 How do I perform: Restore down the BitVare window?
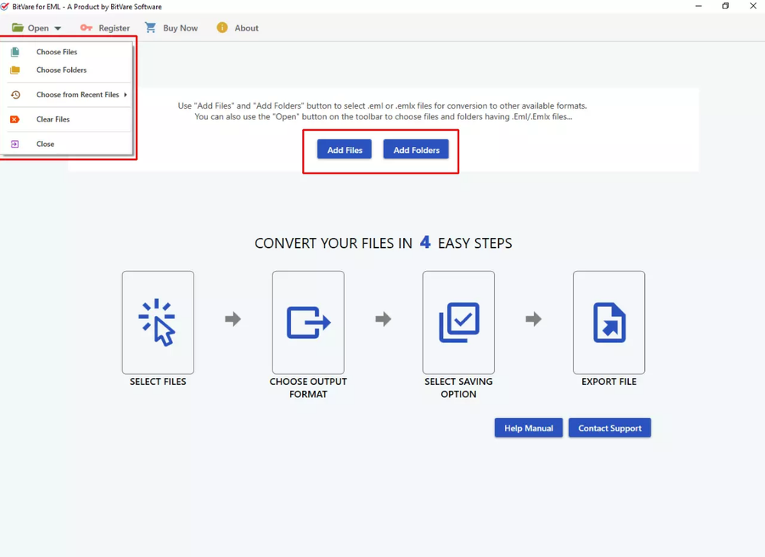pos(725,6)
